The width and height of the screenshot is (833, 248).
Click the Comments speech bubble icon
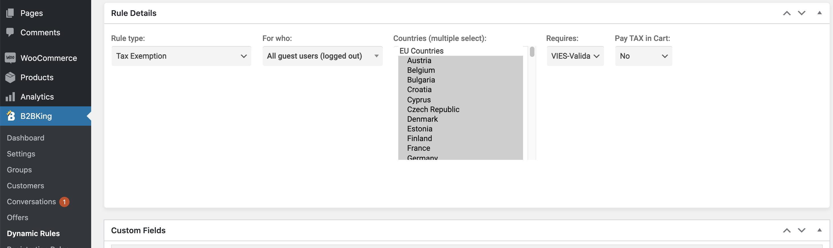(x=10, y=32)
